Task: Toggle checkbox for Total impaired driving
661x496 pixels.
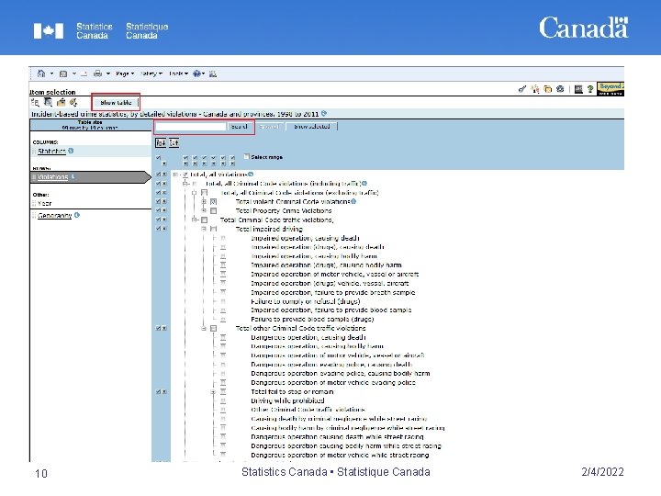Action: coord(213,229)
